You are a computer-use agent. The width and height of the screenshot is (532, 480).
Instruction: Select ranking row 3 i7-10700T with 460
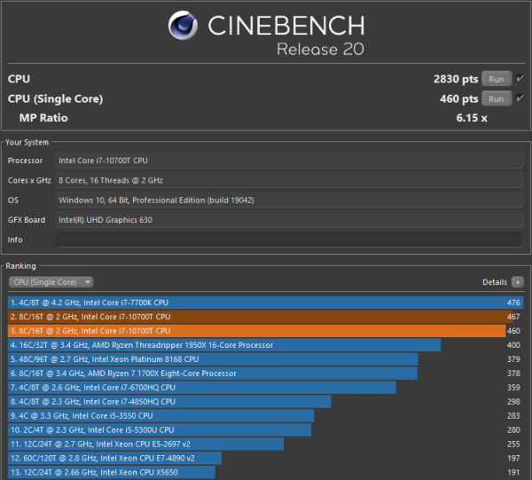click(266, 331)
